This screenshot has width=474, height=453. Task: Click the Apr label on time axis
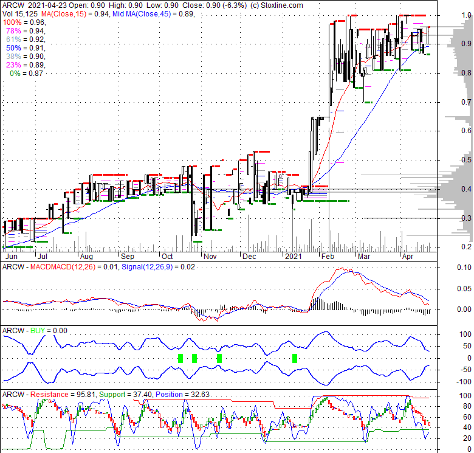click(408, 257)
